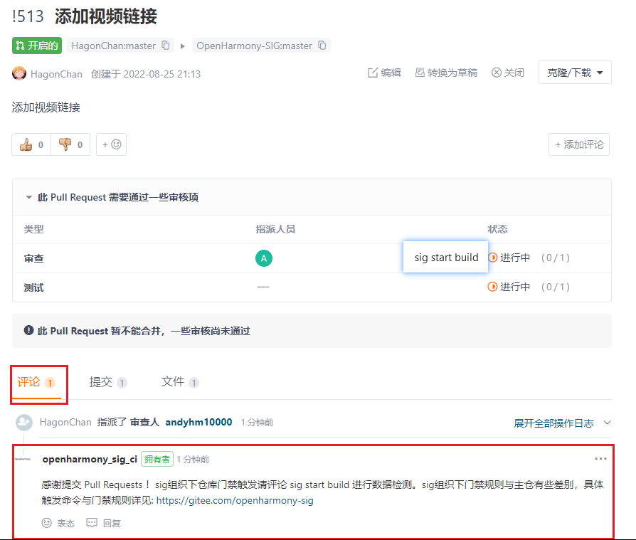Image resolution: width=636 pixels, height=540 pixels.
Task: Click the 添加评论 button
Action: (579, 144)
